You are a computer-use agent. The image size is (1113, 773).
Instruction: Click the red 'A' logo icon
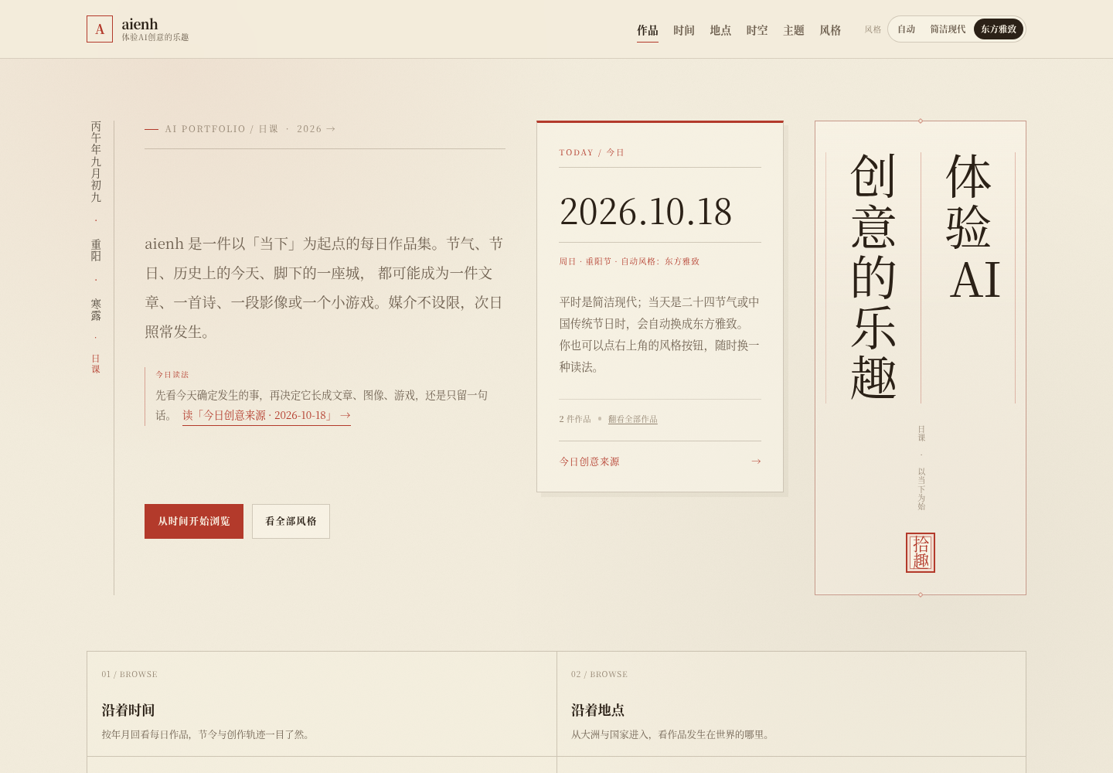tap(100, 29)
